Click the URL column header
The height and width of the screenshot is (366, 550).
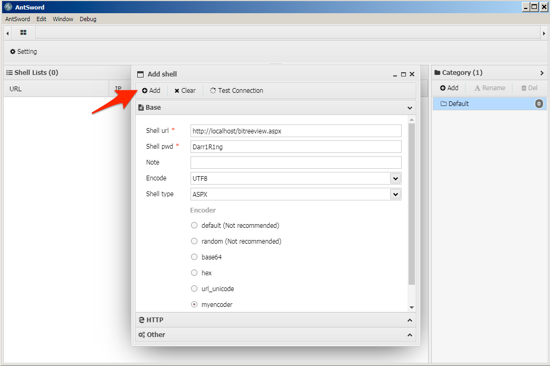tap(56, 89)
